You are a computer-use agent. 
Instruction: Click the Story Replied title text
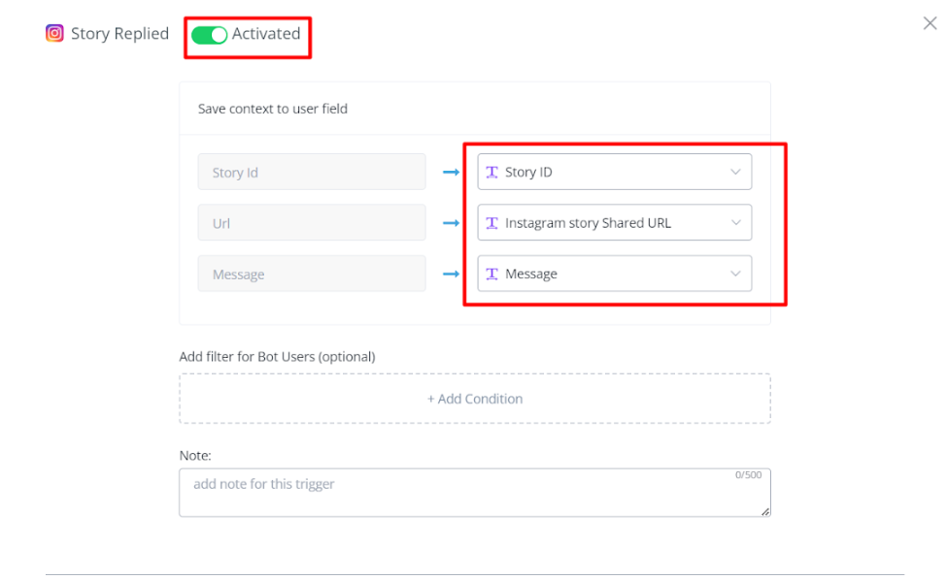pyautogui.click(x=119, y=34)
